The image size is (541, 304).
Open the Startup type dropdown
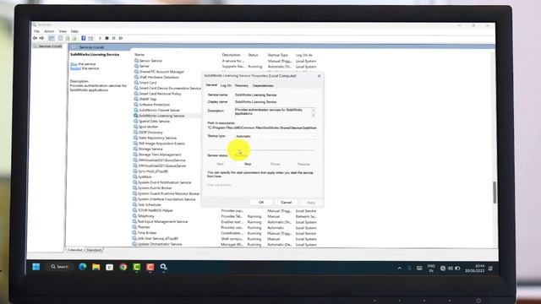click(275, 136)
